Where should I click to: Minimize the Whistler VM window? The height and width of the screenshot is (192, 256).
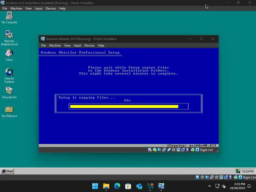point(190,39)
